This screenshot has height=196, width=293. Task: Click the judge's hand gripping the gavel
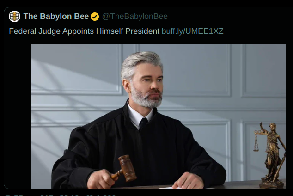101,179
